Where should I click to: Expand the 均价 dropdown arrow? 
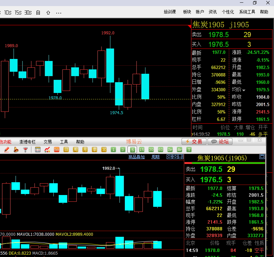[244, 90]
